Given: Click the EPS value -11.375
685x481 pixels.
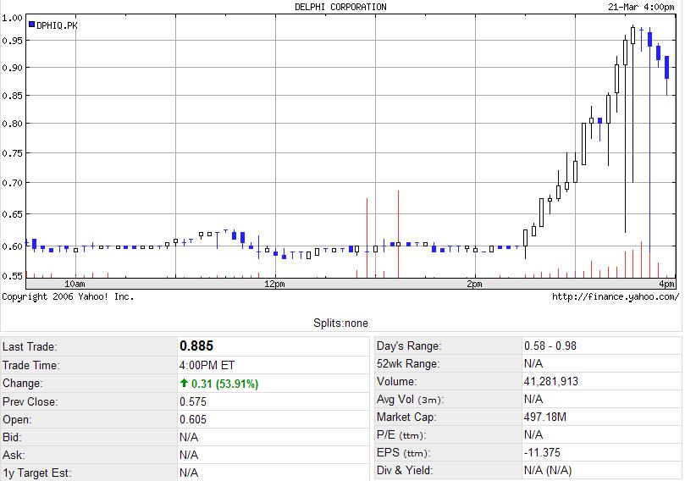Looking at the screenshot, I should coord(543,453).
